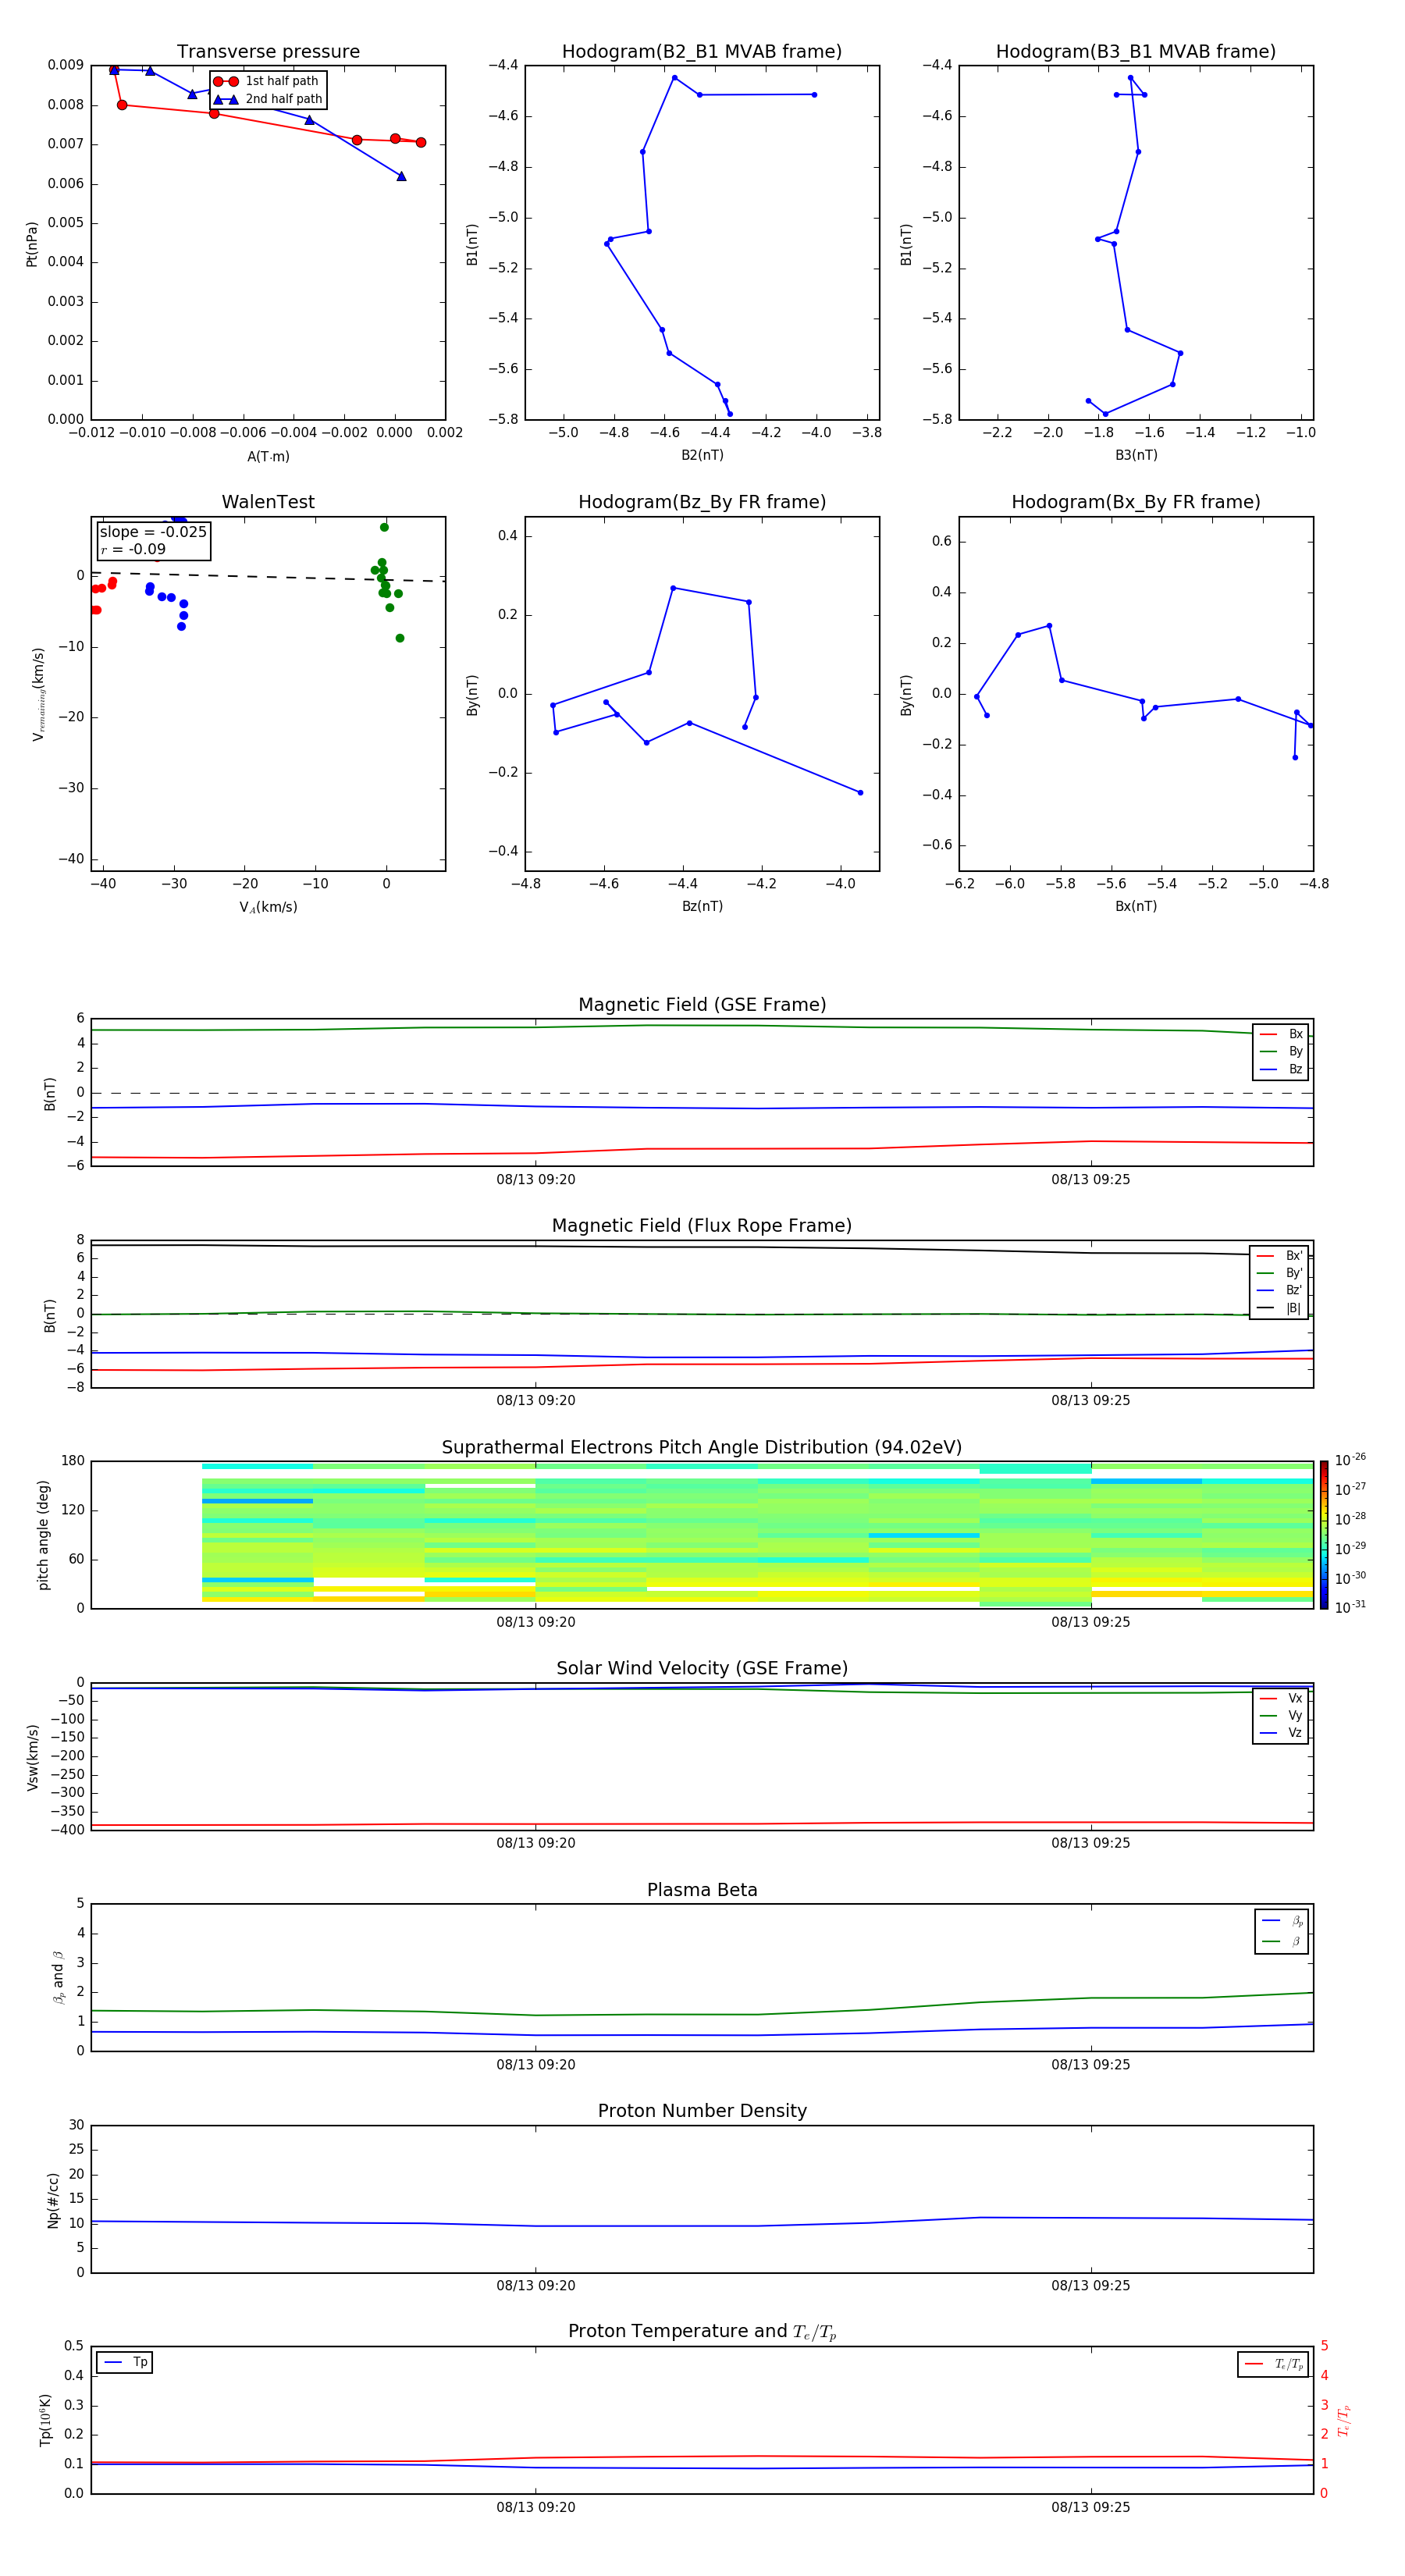Select "Vx" in the solar wind legend
The height and width of the screenshot is (2576, 1405).
tap(1281, 1698)
